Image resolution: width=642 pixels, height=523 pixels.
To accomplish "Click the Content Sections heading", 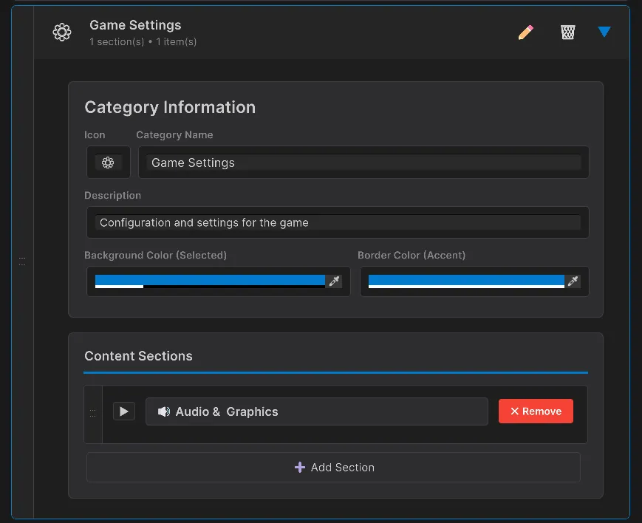I will pos(138,356).
